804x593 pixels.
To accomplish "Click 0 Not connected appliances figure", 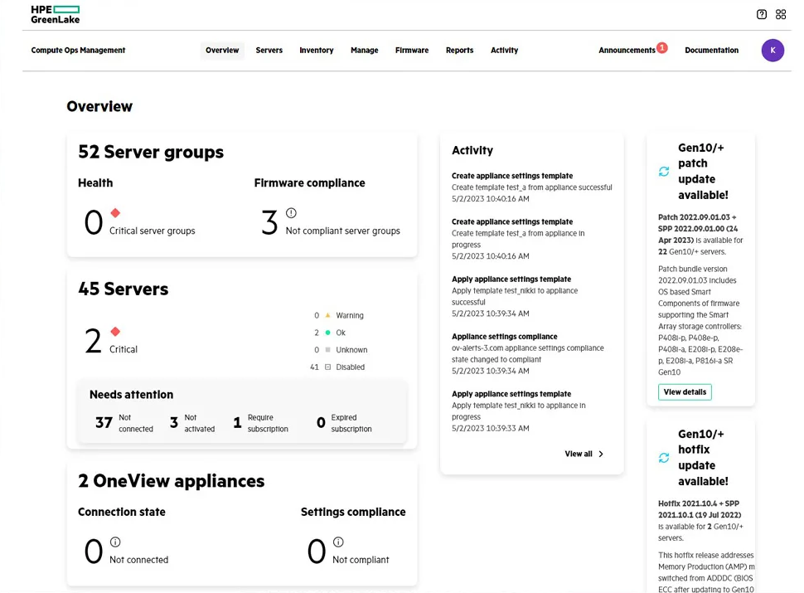I will pos(94,552).
